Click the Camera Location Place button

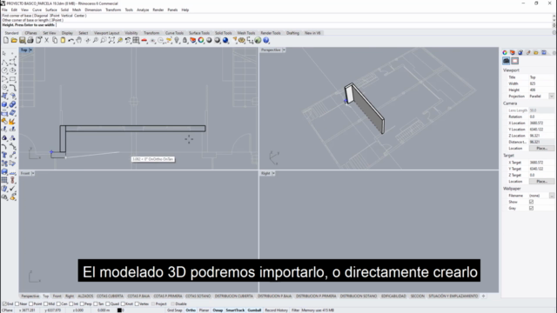[541, 149]
